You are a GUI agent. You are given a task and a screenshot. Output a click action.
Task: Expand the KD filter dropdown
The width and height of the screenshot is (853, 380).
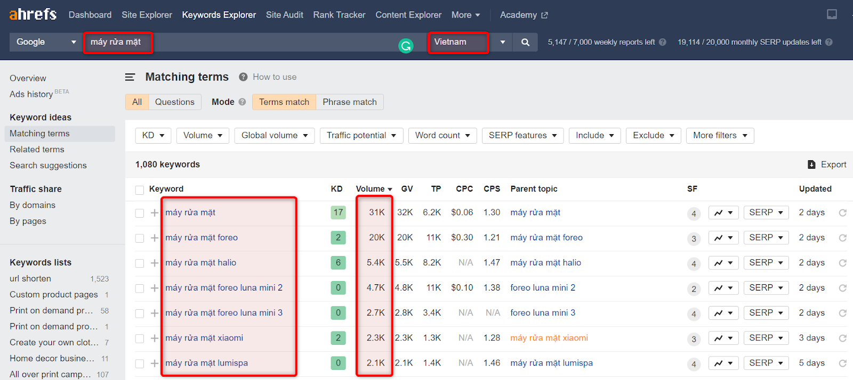click(154, 135)
